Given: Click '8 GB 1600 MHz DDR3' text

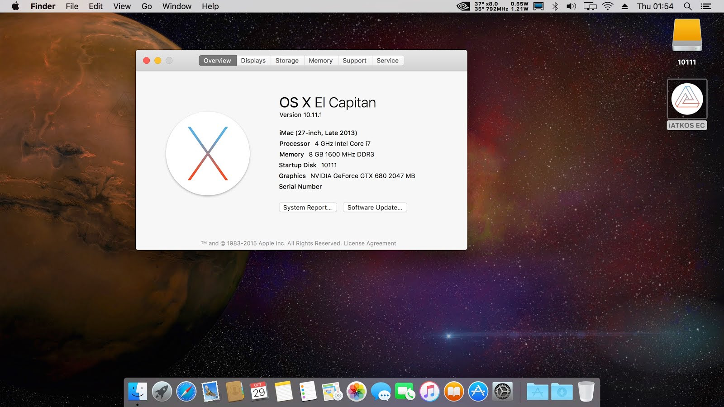Looking at the screenshot, I should tap(342, 155).
